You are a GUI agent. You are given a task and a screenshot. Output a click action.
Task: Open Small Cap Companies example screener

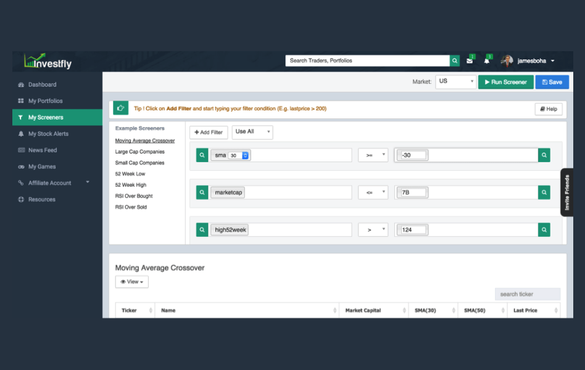(139, 163)
